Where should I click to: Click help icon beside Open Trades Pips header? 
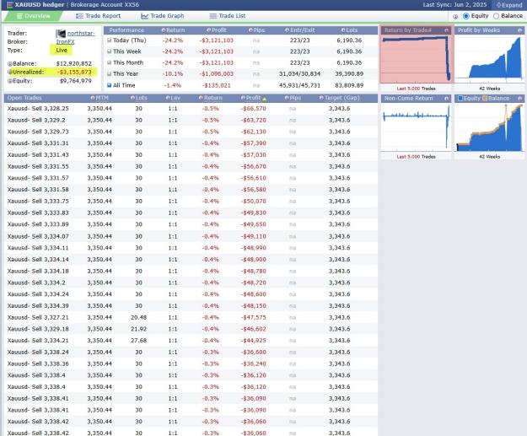coord(287,98)
